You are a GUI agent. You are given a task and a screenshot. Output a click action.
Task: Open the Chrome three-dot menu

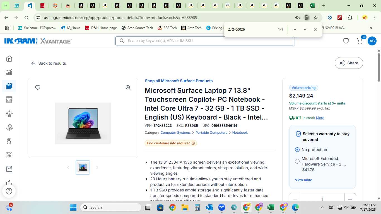click(x=375, y=18)
